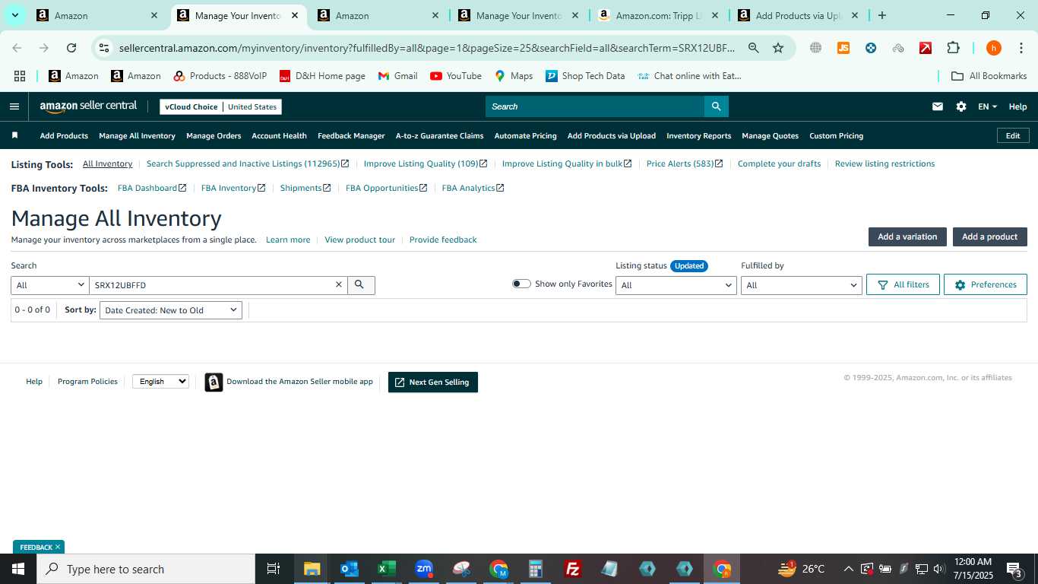
Task: Click the Windows Start button
Action: click(17, 569)
